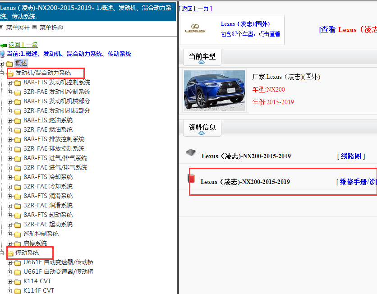377x294 pixels.
Task: Click folder icon of 8AR-FTS 排放控制系统
Action: (18, 140)
